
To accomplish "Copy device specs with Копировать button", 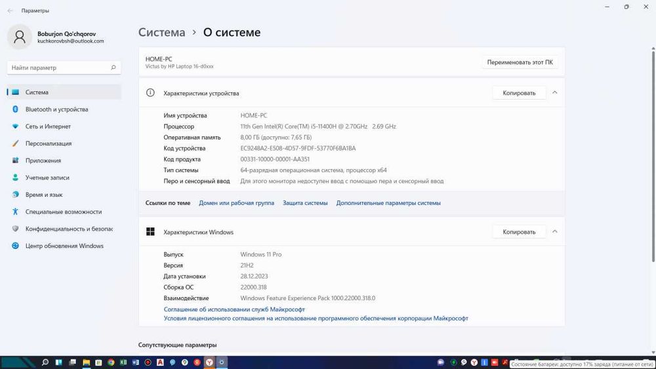I will 519,93.
